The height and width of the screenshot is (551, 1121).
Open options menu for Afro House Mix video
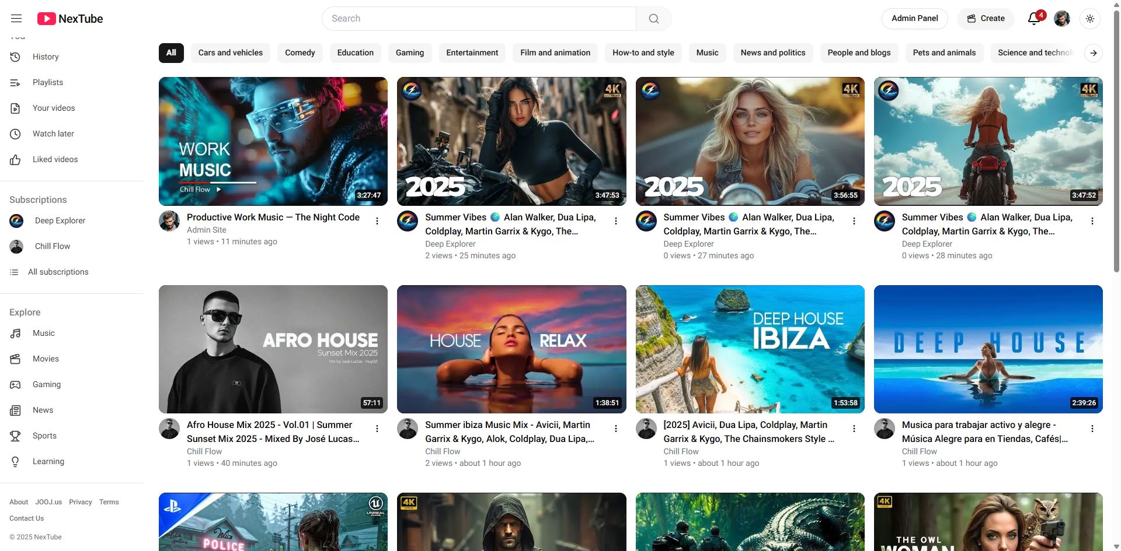click(x=377, y=429)
